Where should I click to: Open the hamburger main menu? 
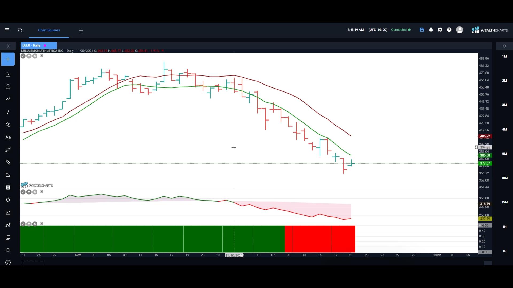(7, 30)
